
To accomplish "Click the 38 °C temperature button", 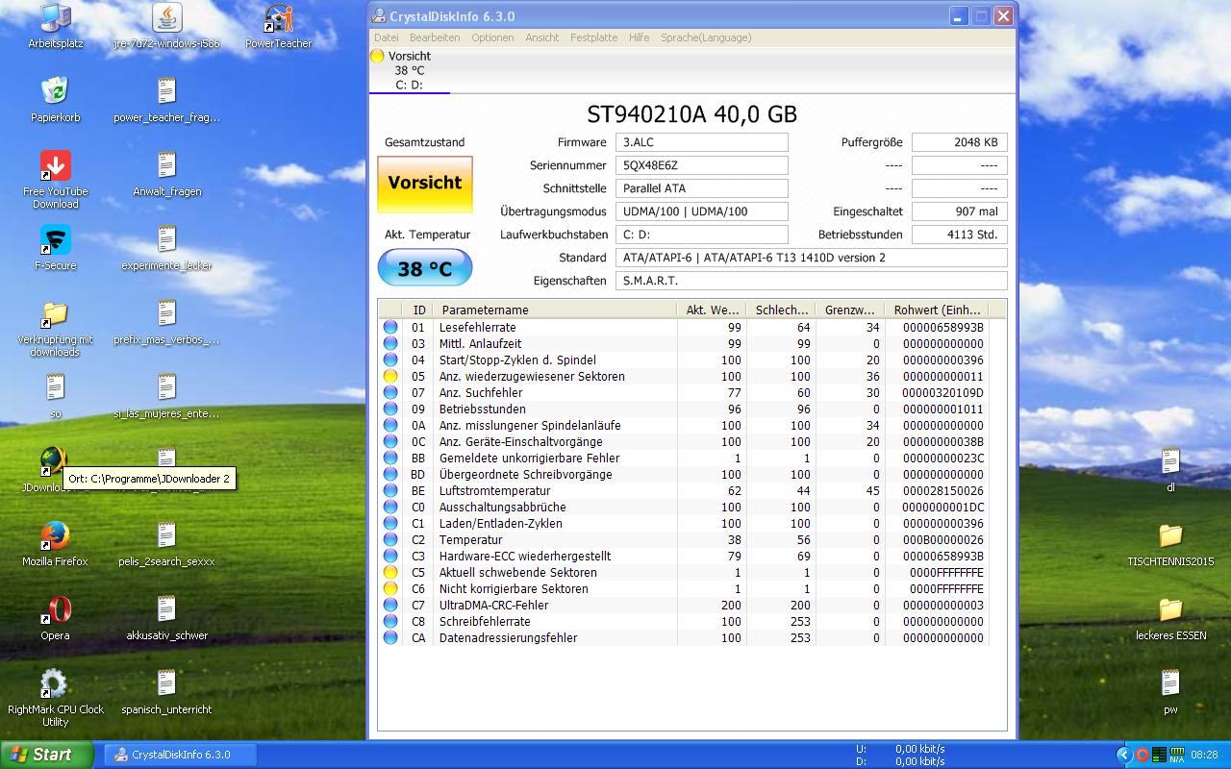I will (424, 268).
